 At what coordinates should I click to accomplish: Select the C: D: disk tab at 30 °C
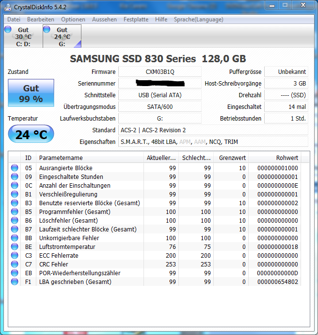coord(23,36)
